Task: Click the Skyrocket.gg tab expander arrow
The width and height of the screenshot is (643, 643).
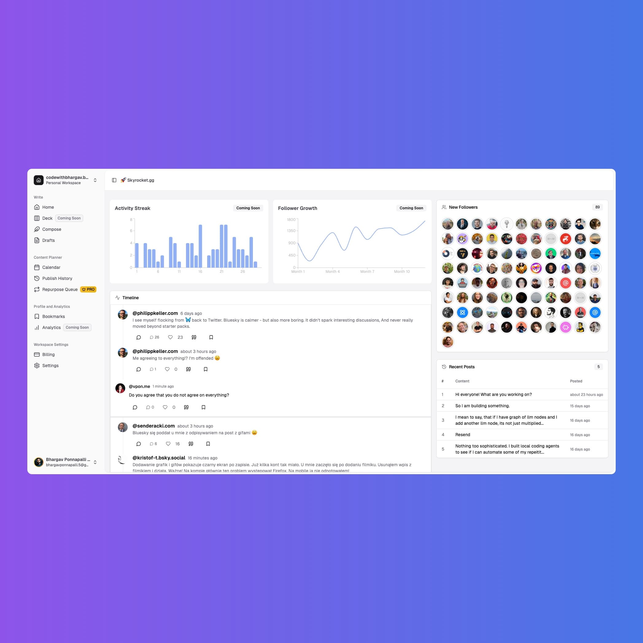Action: (x=115, y=180)
